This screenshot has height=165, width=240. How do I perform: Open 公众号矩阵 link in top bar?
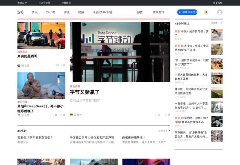click(44, 3)
